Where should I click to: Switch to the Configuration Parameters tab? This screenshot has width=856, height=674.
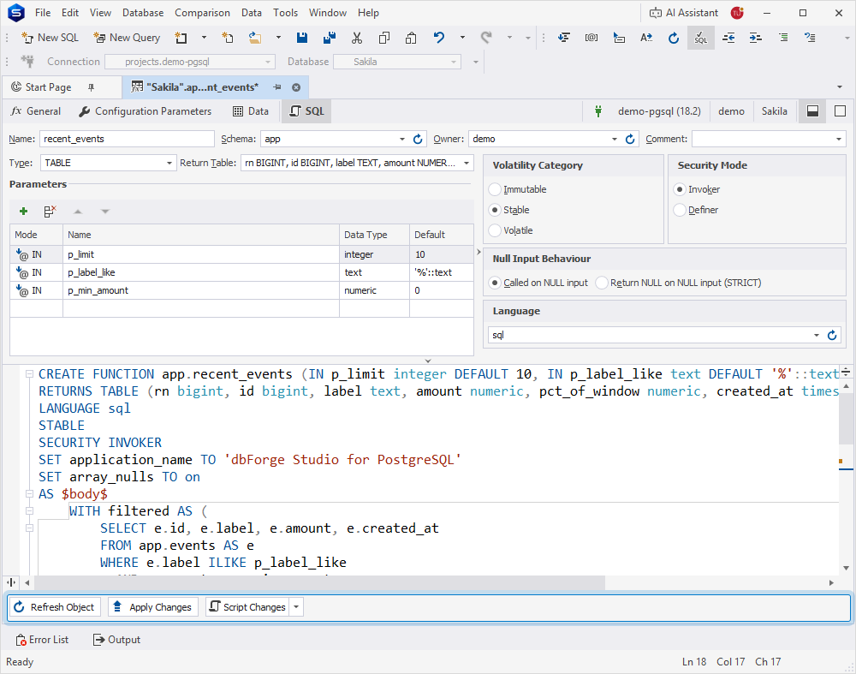[x=146, y=111]
